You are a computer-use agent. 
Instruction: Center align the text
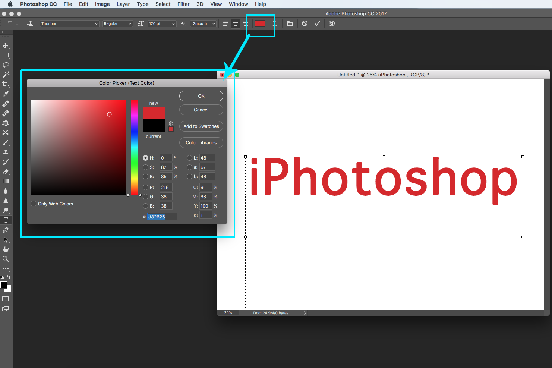235,23
